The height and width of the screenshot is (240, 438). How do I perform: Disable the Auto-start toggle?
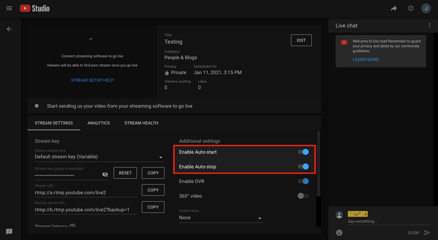point(303,152)
